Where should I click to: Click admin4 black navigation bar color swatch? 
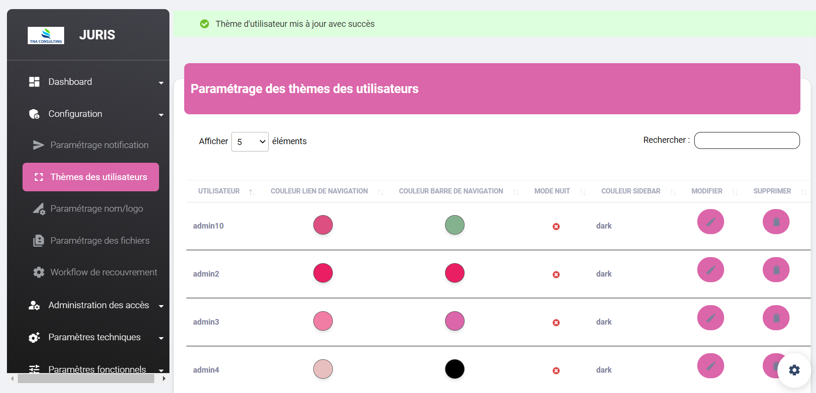pos(455,369)
